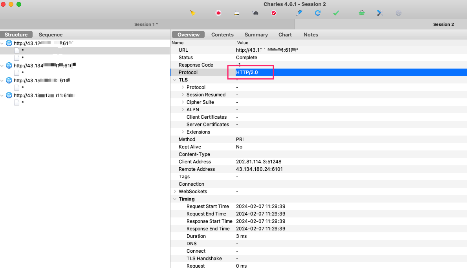
Task: Stop recording traffic via the red record icon
Action: click(x=218, y=13)
